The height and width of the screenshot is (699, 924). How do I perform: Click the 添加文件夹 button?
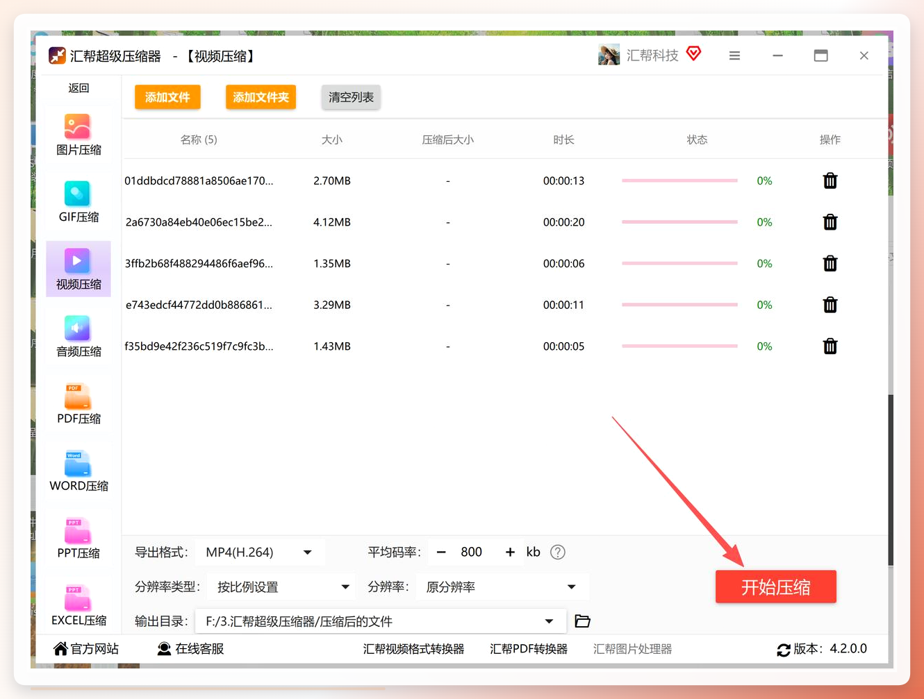tap(261, 97)
